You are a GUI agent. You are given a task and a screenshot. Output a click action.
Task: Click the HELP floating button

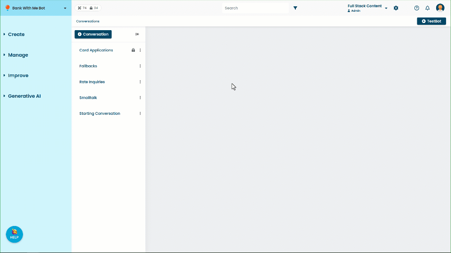(14, 235)
